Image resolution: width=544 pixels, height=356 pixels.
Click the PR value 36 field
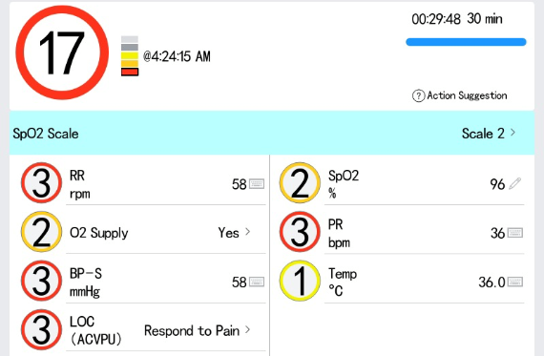pos(497,233)
